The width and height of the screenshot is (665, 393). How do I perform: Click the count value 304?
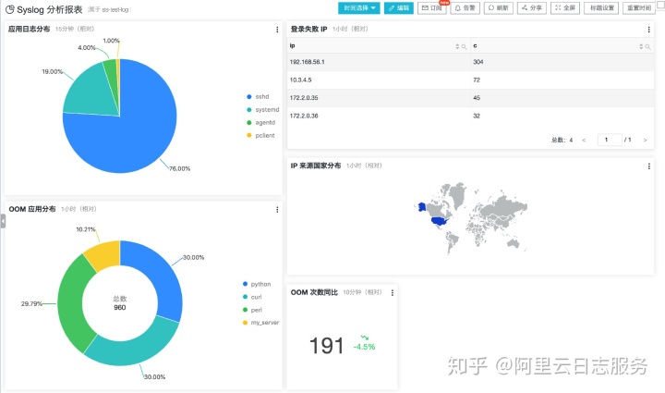click(478, 62)
